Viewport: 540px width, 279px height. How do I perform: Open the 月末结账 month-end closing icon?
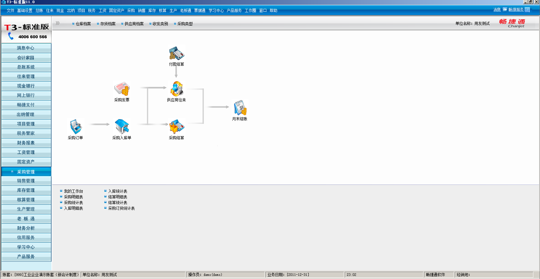coord(240,108)
